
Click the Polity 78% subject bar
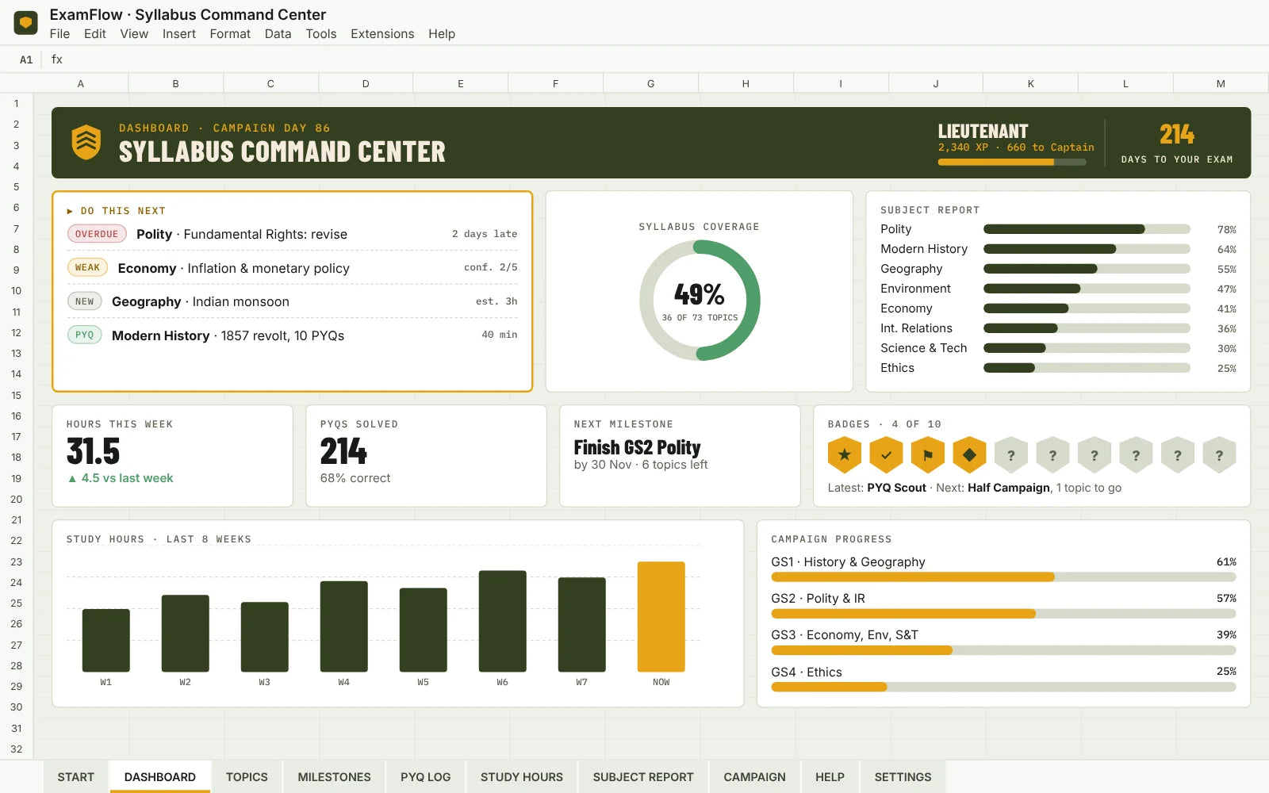[1087, 229]
